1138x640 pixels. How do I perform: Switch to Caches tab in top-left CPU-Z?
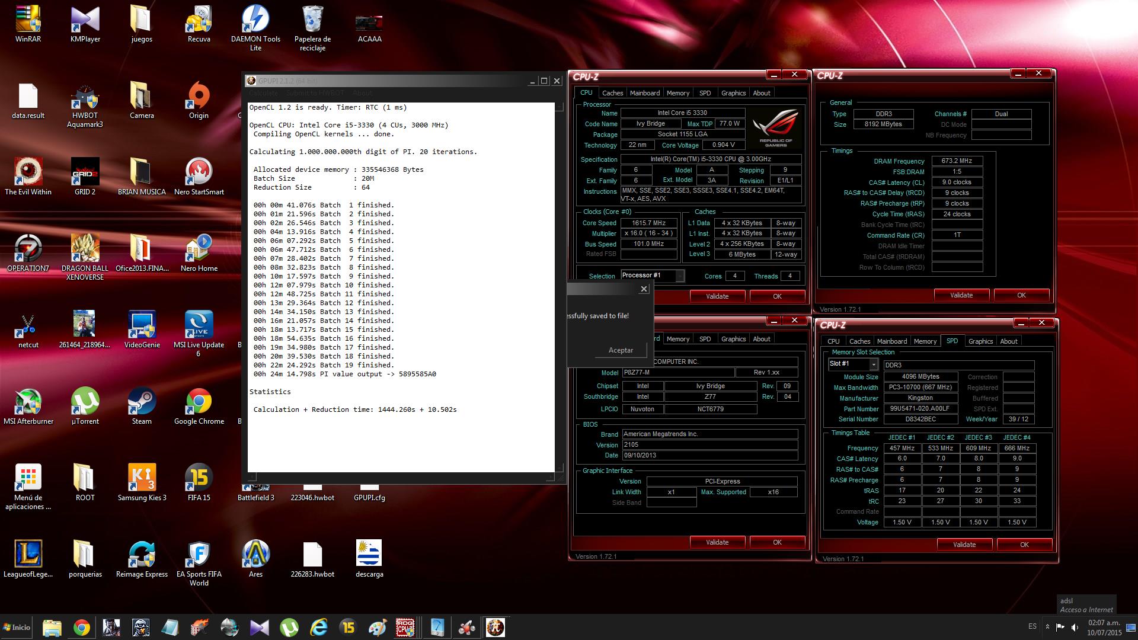(612, 93)
